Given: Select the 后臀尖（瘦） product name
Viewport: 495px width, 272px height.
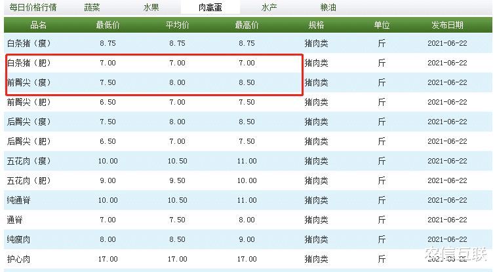Looking at the screenshot, I should pos(29,122).
